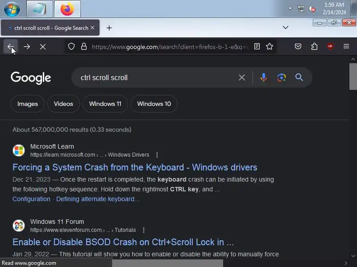Screen dimensions: 357x267
Task: Bookmark this page with the star icon
Action: tap(270, 47)
